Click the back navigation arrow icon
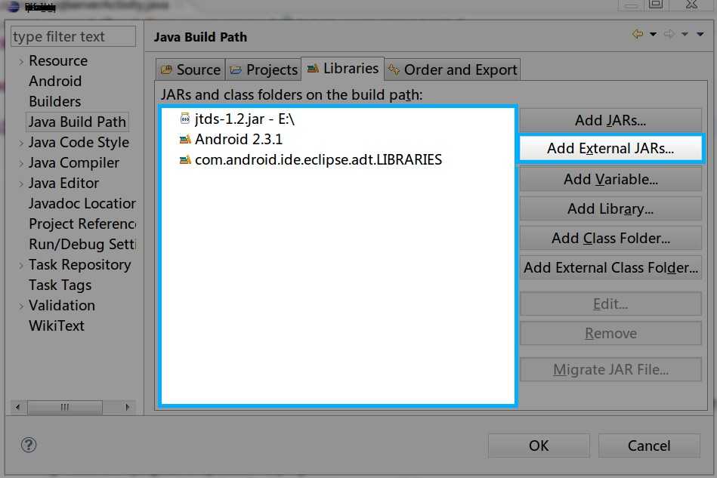This screenshot has width=717, height=478. 638,34
